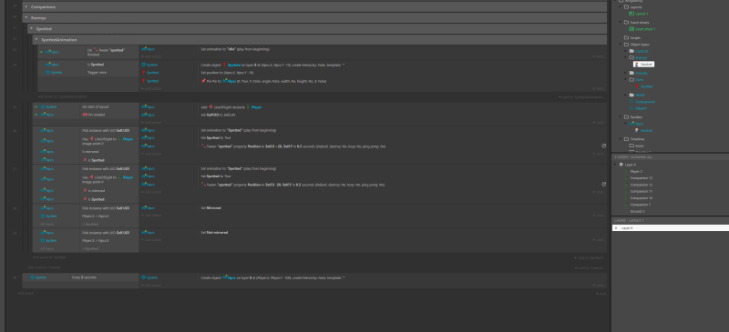Collapse the Spotted event group header

31,29
